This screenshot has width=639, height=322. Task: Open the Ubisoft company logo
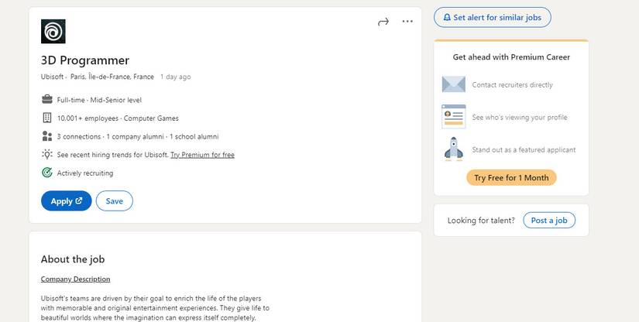coord(53,31)
